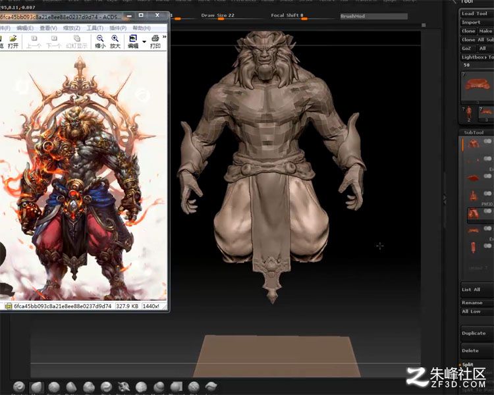Select the hanging cloth subtool in the last row
The height and width of the screenshot is (395, 494).
coord(473,248)
